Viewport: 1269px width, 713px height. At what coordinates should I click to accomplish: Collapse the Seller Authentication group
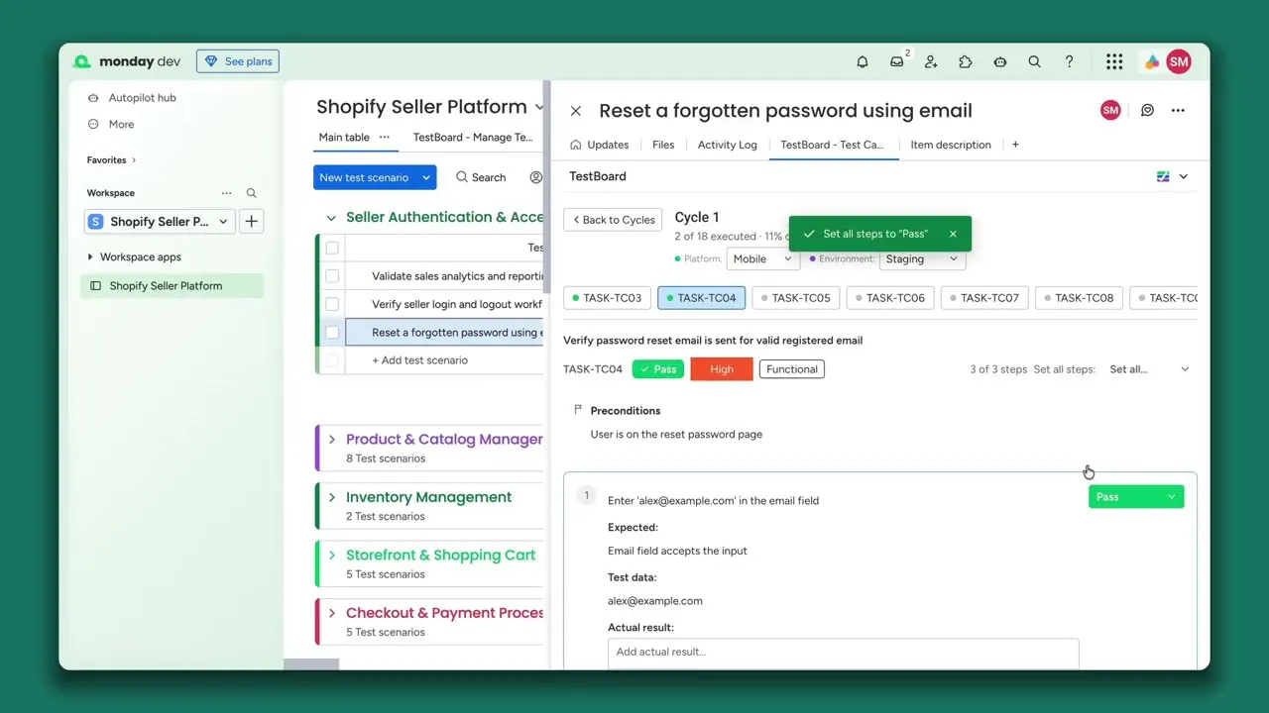(332, 218)
